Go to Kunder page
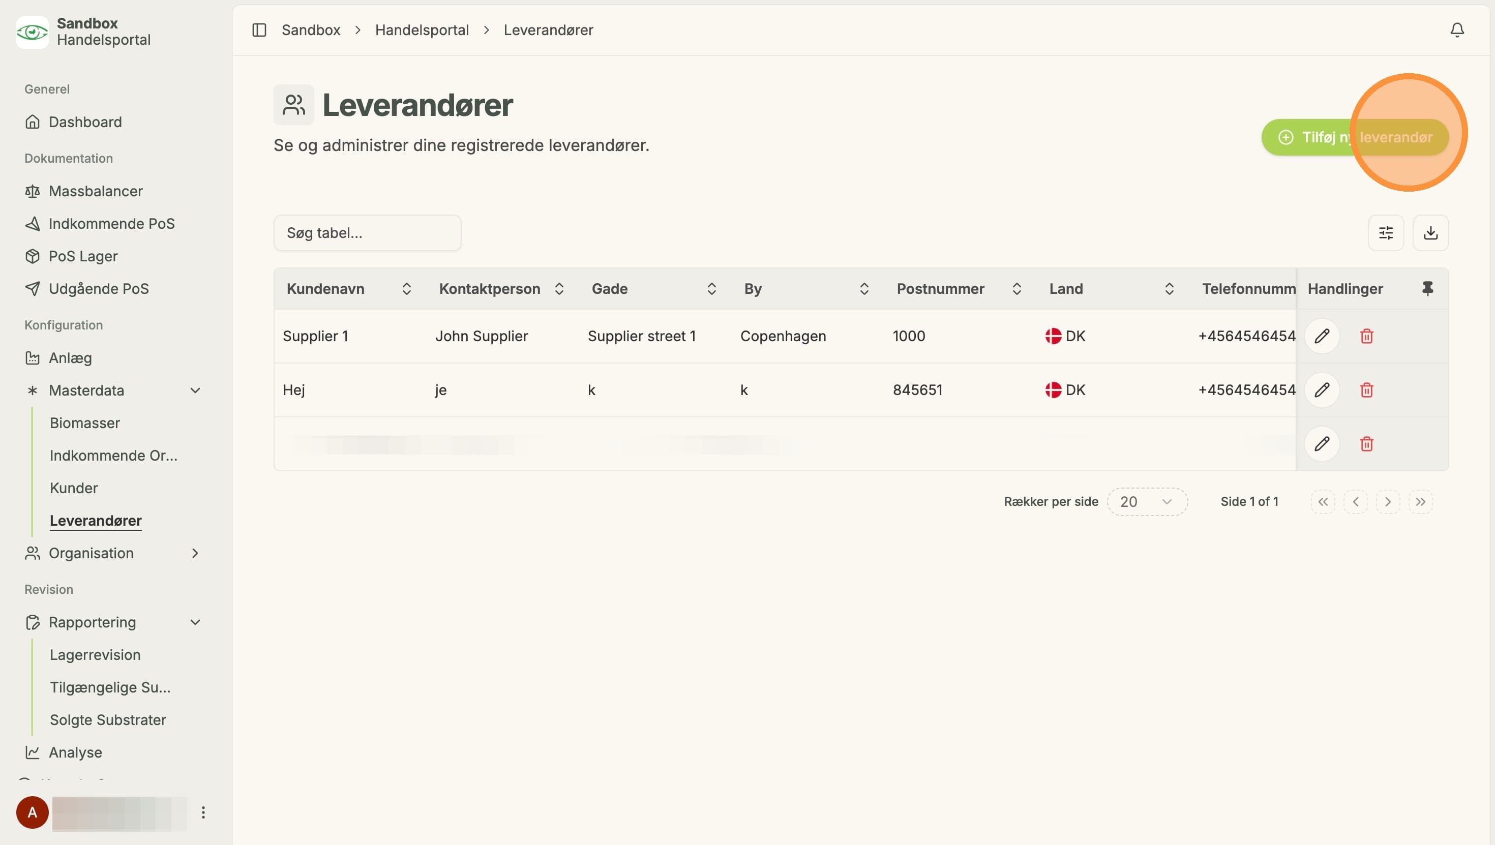Image resolution: width=1495 pixels, height=845 pixels. tap(74, 488)
